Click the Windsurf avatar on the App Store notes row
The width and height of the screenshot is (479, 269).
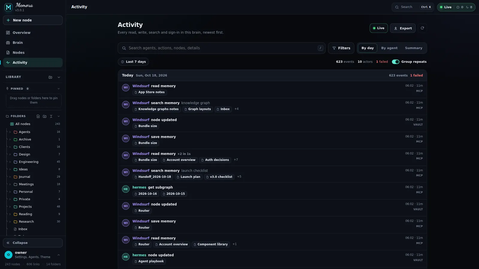[126, 88]
